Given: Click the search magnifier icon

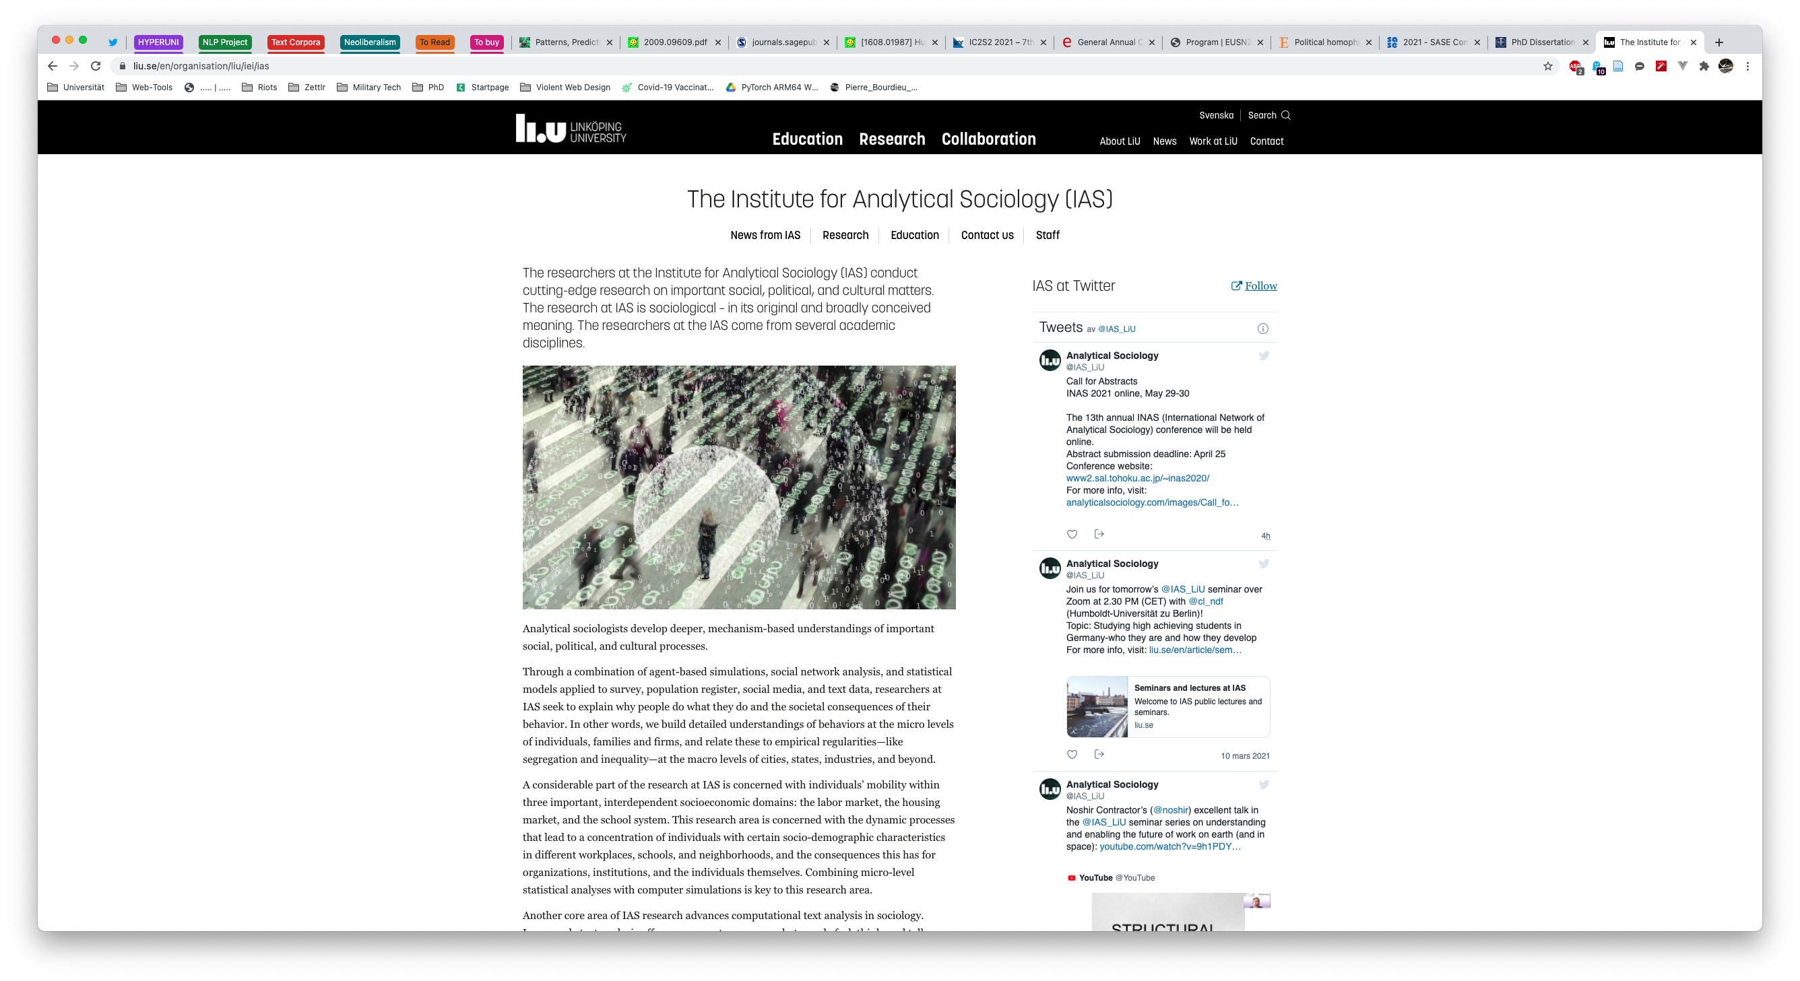Looking at the screenshot, I should click(x=1286, y=115).
